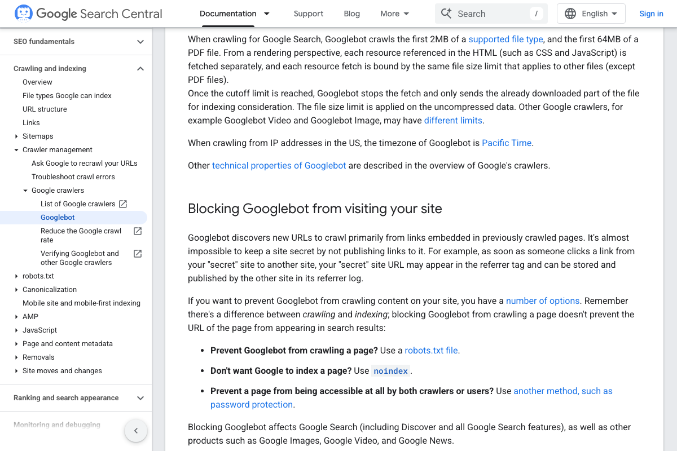This screenshot has height=451, width=677.
Task: Collapse the Crawling and indexing section
Action: pos(140,69)
